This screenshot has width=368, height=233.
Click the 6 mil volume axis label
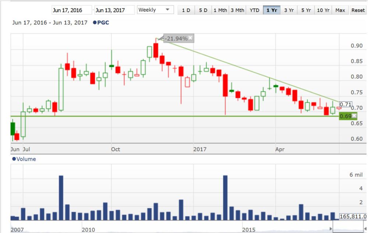tap(356, 175)
